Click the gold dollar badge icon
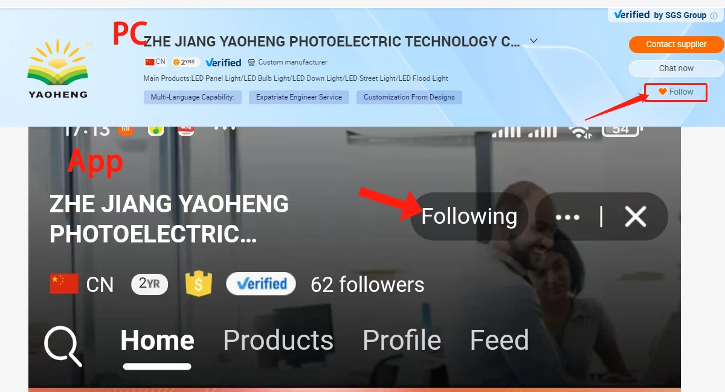The width and height of the screenshot is (725, 392). pyautogui.click(x=198, y=283)
